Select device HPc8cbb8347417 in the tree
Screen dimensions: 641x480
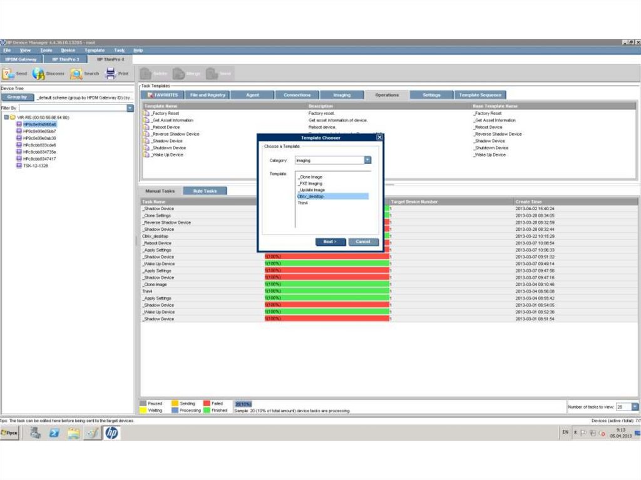pyautogui.click(x=39, y=159)
